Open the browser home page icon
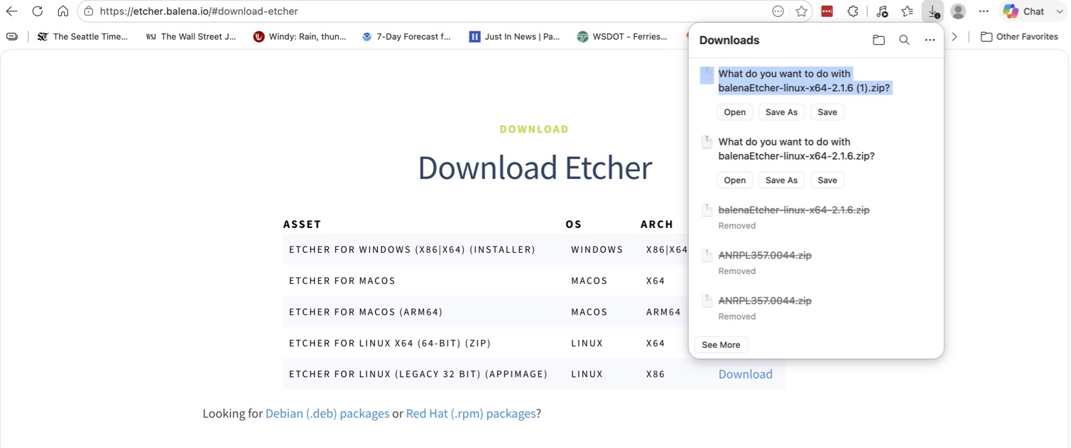 tap(63, 11)
